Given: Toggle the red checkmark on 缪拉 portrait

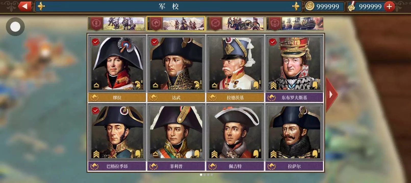Looking at the screenshot, I should (x=95, y=42).
